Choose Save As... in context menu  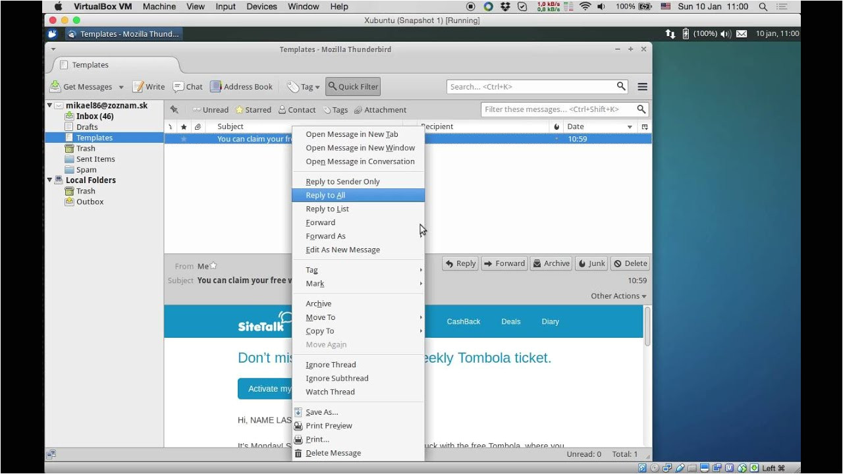click(x=358, y=412)
